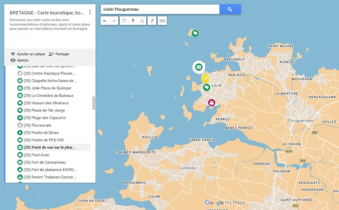Click the gray anchor icon of 'Plou'escale'

[20, 125]
